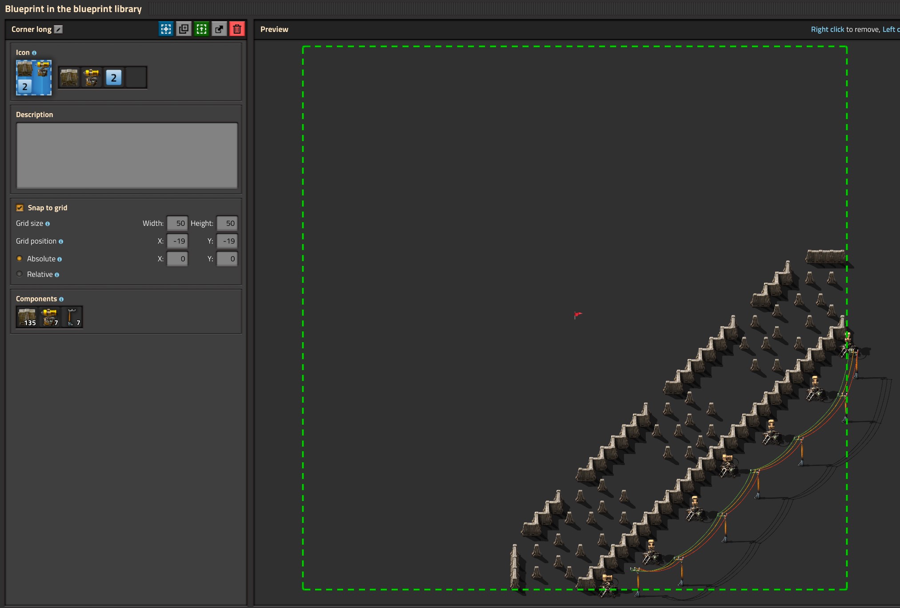Image resolution: width=900 pixels, height=608 pixels.
Task: Click the power pole component showing 7
Action: (72, 317)
